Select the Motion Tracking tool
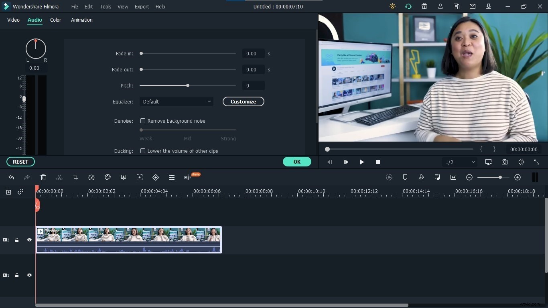 click(x=140, y=177)
